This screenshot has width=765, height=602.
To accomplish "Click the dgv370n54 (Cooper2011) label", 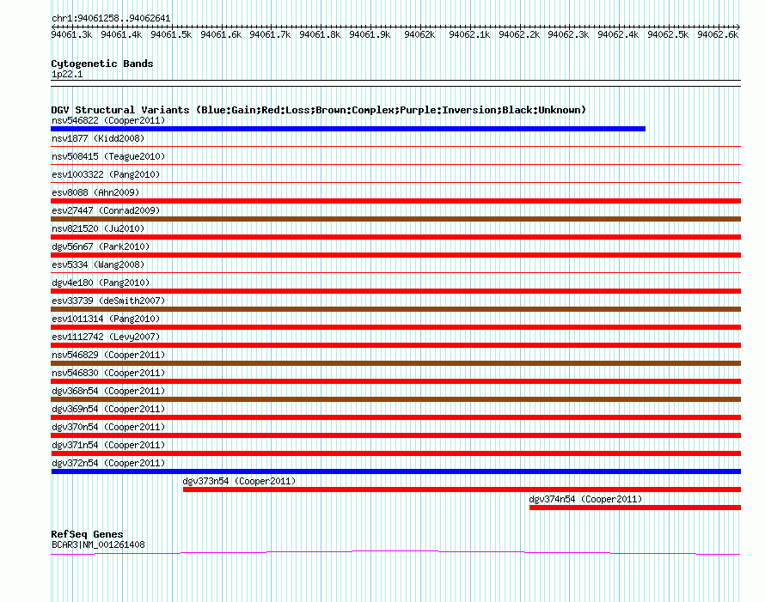I will tap(108, 427).
